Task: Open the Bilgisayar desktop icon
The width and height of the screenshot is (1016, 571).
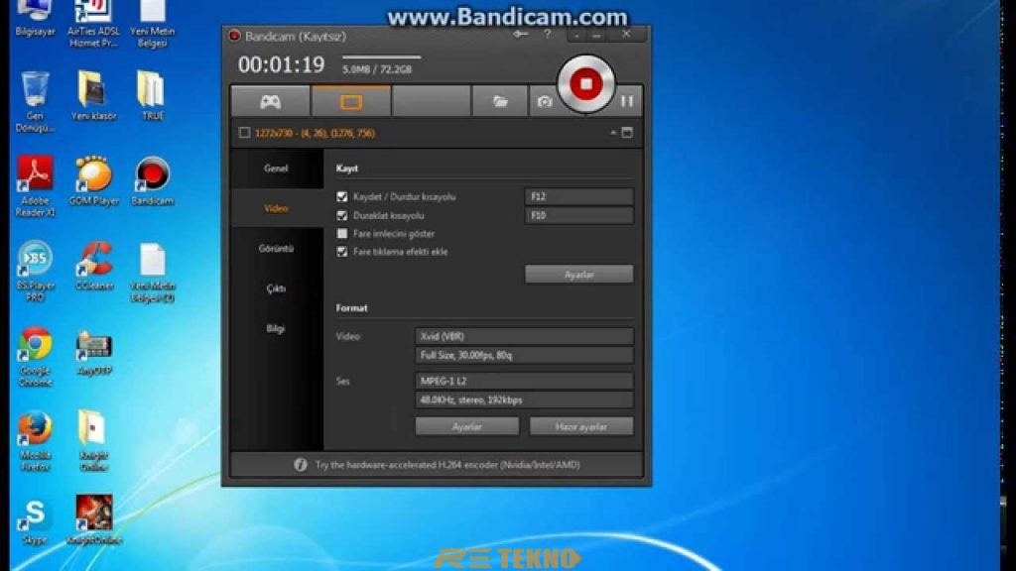Action: point(35,18)
